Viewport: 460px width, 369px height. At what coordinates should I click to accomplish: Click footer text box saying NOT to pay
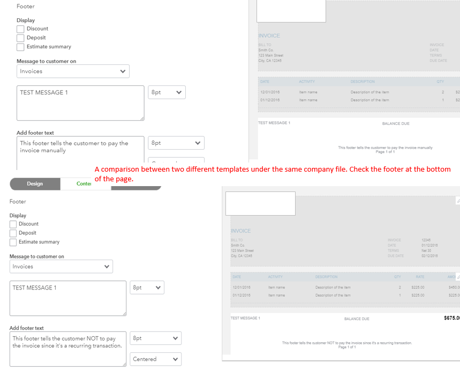click(x=68, y=349)
